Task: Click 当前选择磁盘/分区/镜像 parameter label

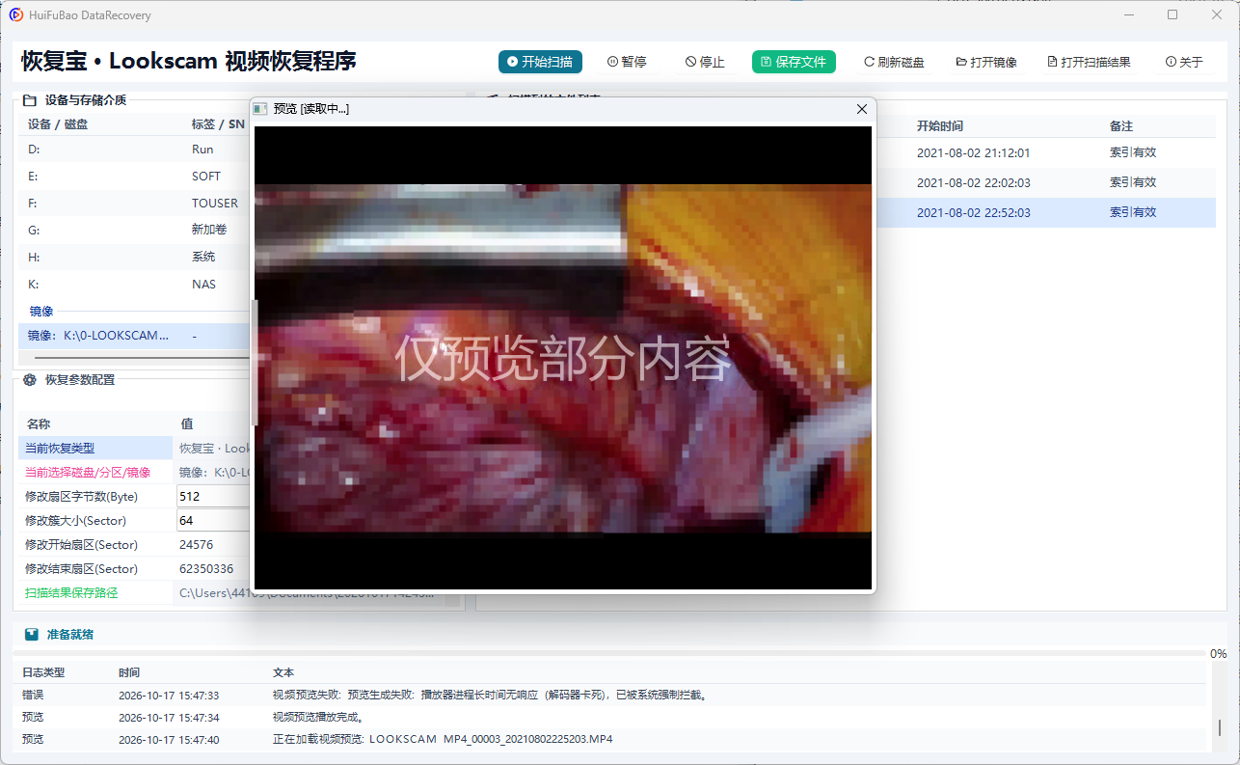Action: click(86, 473)
